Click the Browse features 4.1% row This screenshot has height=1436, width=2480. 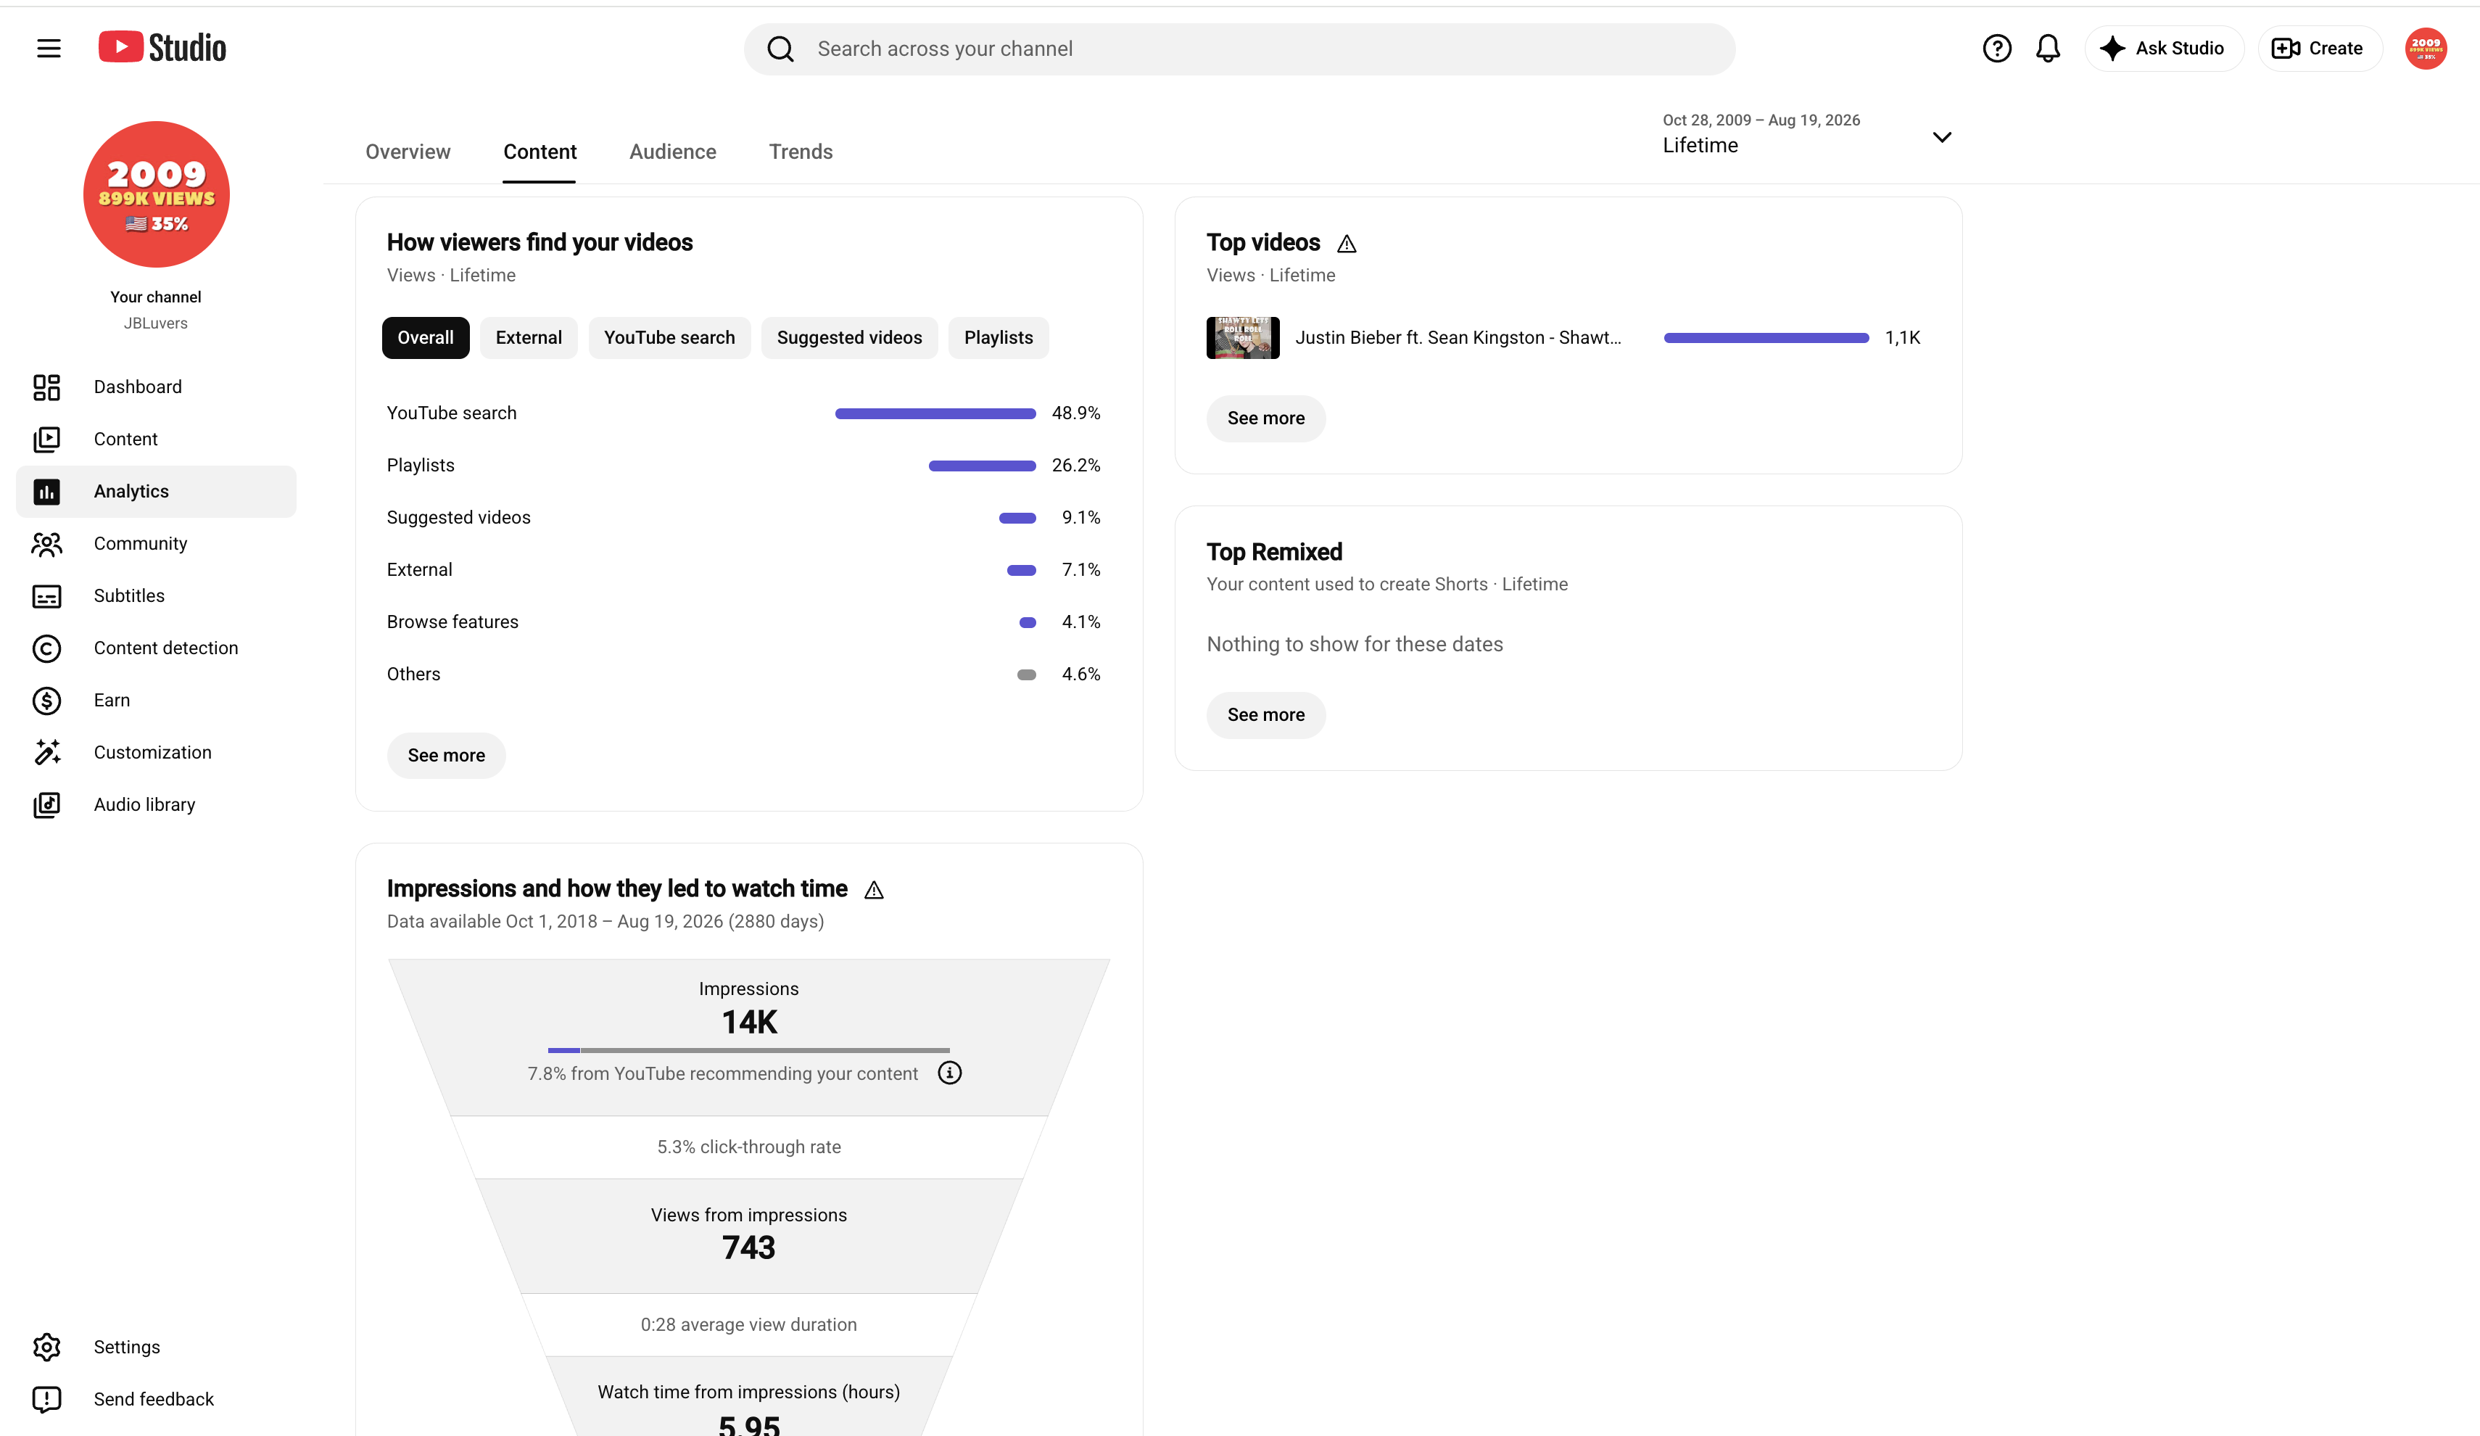pyautogui.click(x=743, y=622)
